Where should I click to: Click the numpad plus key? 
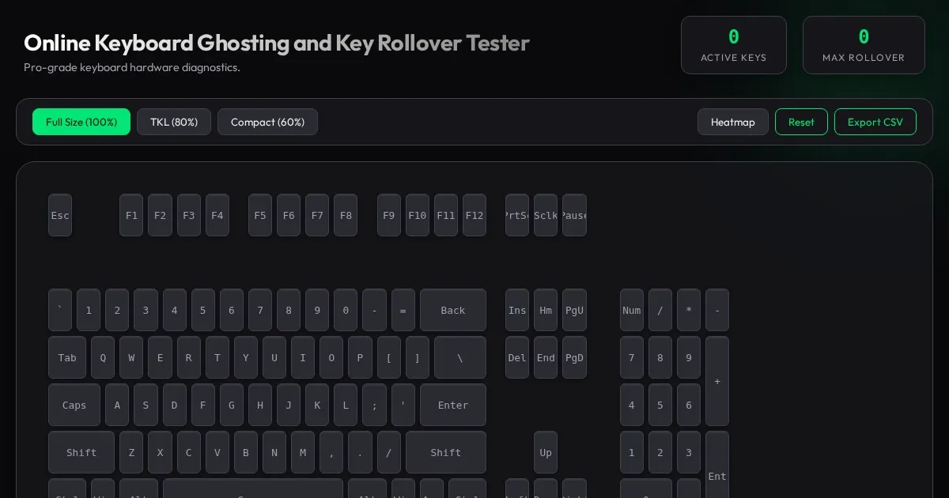pos(717,381)
